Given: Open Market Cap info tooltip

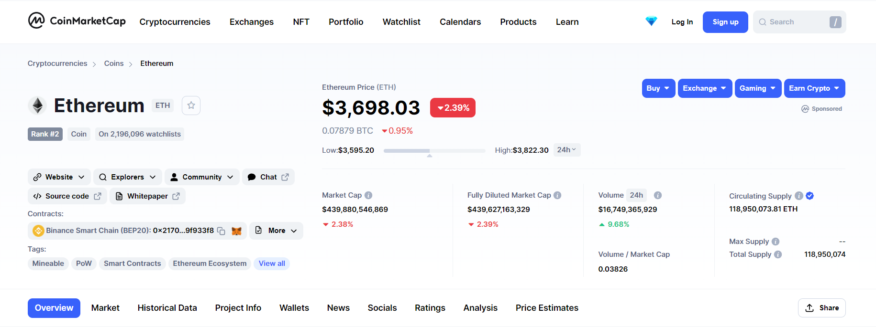Looking at the screenshot, I should pos(368,195).
